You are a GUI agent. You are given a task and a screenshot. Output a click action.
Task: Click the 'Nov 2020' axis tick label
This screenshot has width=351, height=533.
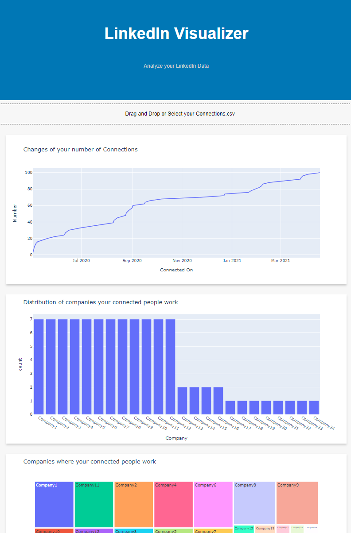pos(182,261)
